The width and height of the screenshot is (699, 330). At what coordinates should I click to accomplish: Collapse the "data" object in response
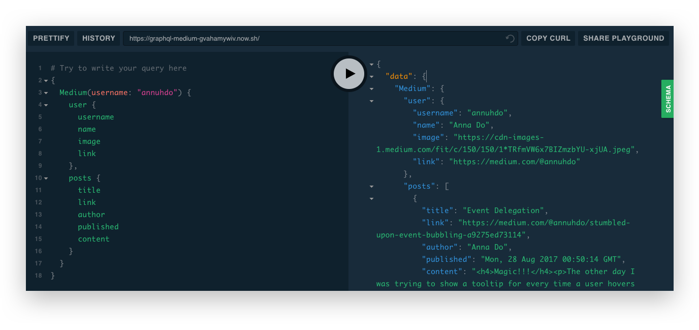click(x=371, y=77)
